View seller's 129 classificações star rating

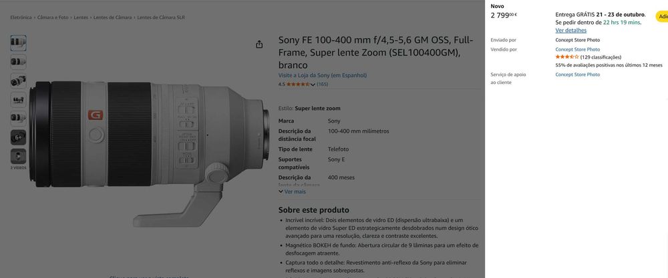tap(589, 57)
